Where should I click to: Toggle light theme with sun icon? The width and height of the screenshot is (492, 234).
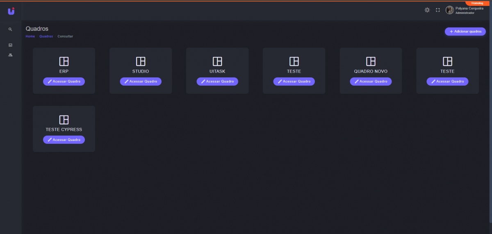point(427,10)
